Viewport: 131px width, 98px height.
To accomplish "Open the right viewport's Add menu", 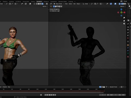I will pyautogui.click(x=74, y=4).
